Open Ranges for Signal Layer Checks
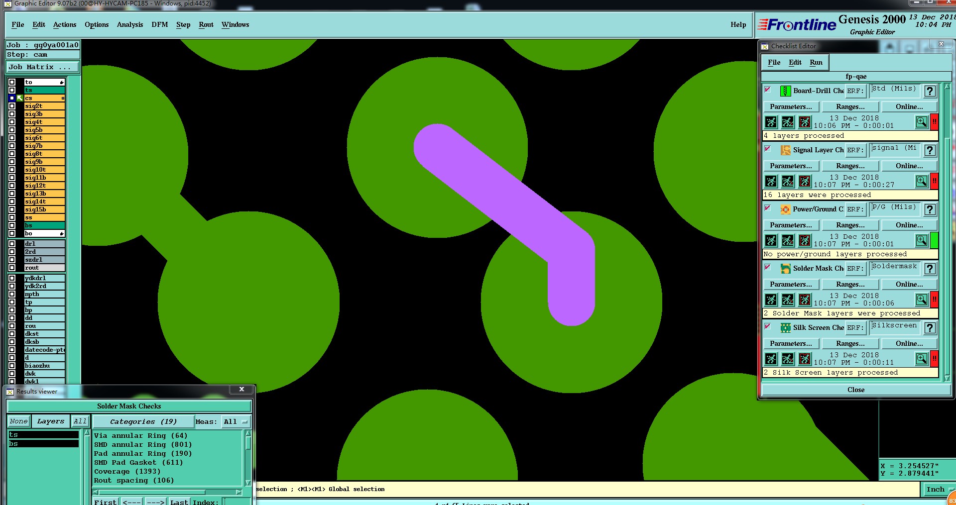Screen dimensions: 956x505 point(850,166)
